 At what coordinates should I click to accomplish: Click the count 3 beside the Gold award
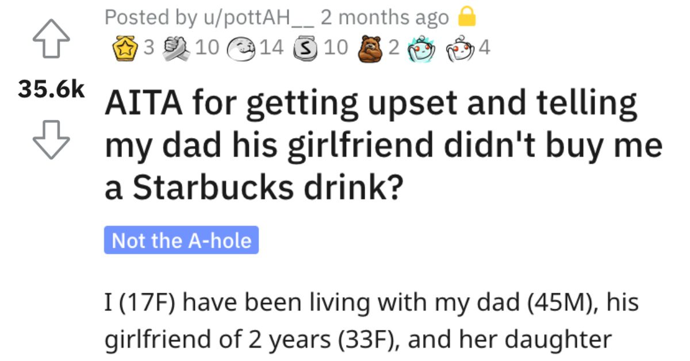pos(150,48)
